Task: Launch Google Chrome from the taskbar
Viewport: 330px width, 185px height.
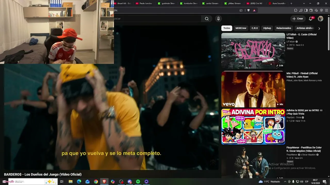Action: (96, 182)
